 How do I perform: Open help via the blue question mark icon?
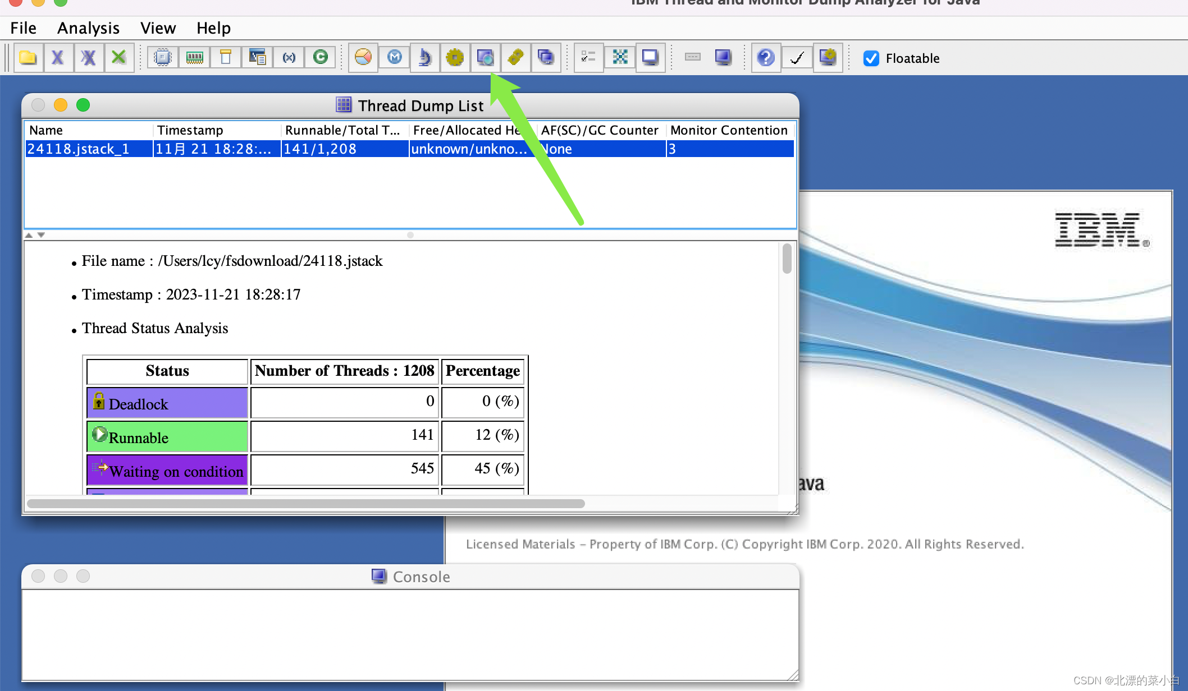766,57
